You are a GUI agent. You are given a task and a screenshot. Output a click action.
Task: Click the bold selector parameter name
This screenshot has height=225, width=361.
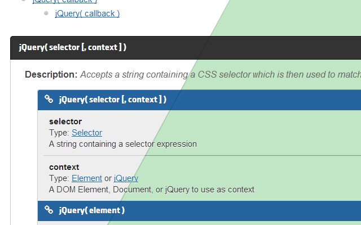[x=65, y=121]
